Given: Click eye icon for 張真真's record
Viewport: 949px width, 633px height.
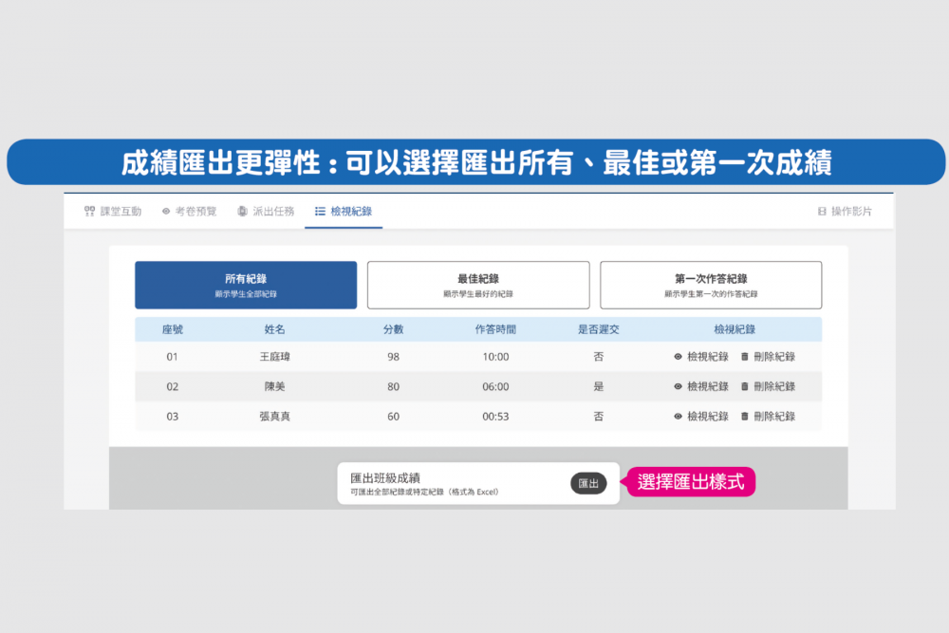Looking at the screenshot, I should coord(678,417).
